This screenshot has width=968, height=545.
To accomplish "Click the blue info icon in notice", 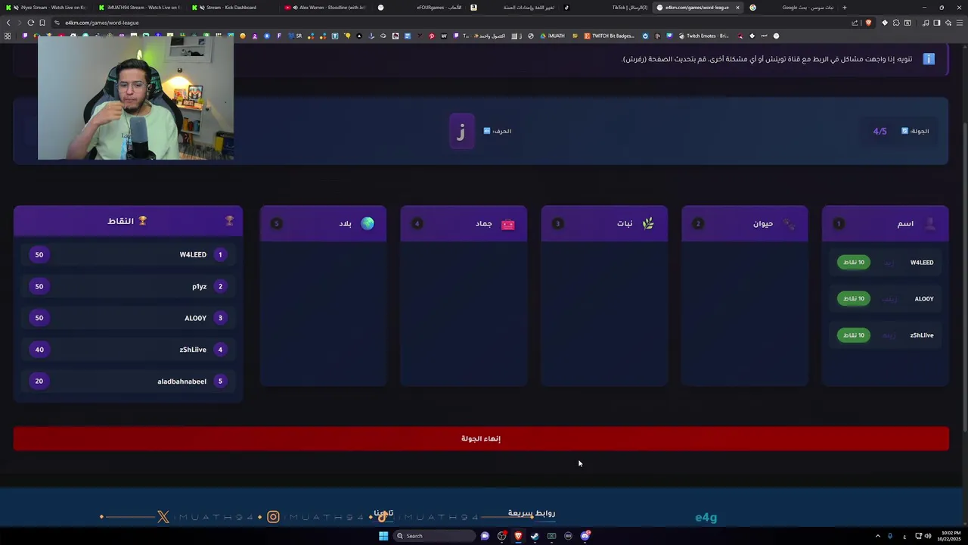I will [929, 59].
